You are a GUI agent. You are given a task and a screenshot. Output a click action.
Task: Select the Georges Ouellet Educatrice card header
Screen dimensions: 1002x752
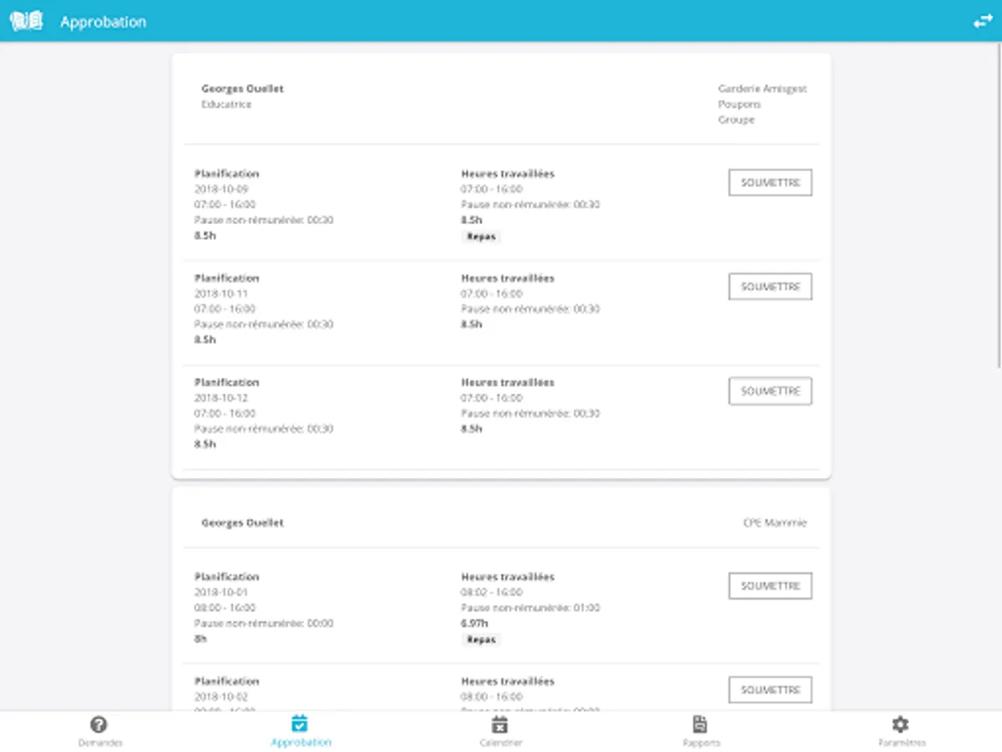tap(501, 104)
